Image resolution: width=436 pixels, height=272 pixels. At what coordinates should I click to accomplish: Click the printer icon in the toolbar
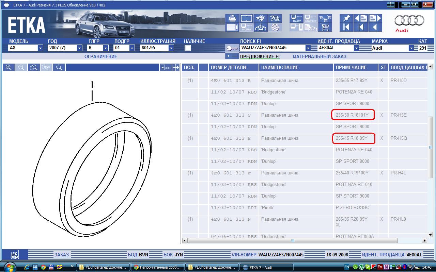pyautogui.click(x=232, y=18)
